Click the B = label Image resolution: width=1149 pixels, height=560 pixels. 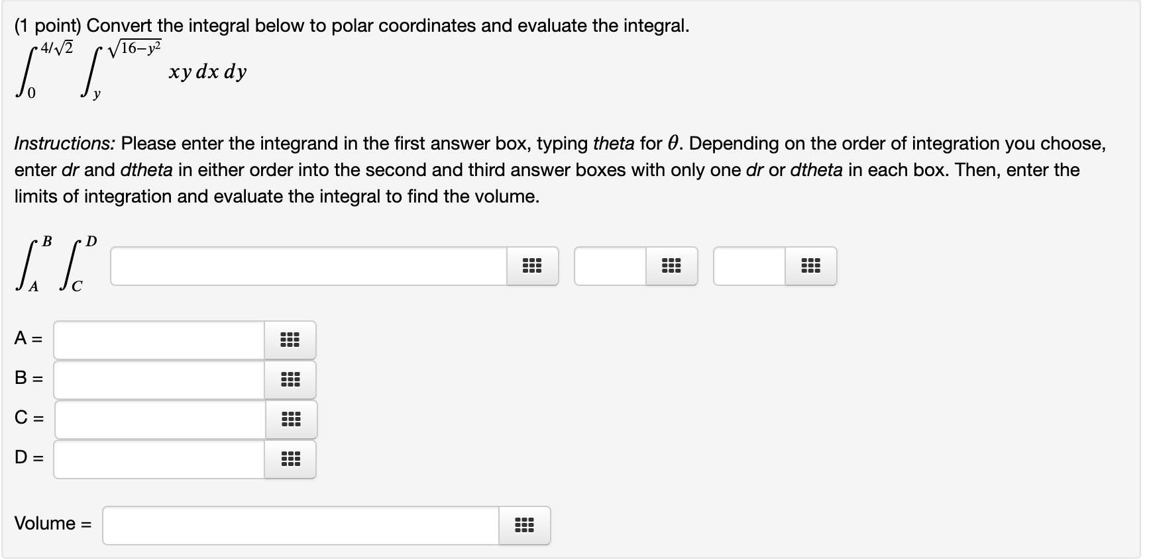point(28,379)
